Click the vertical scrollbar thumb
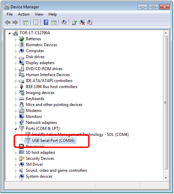 point(166,102)
